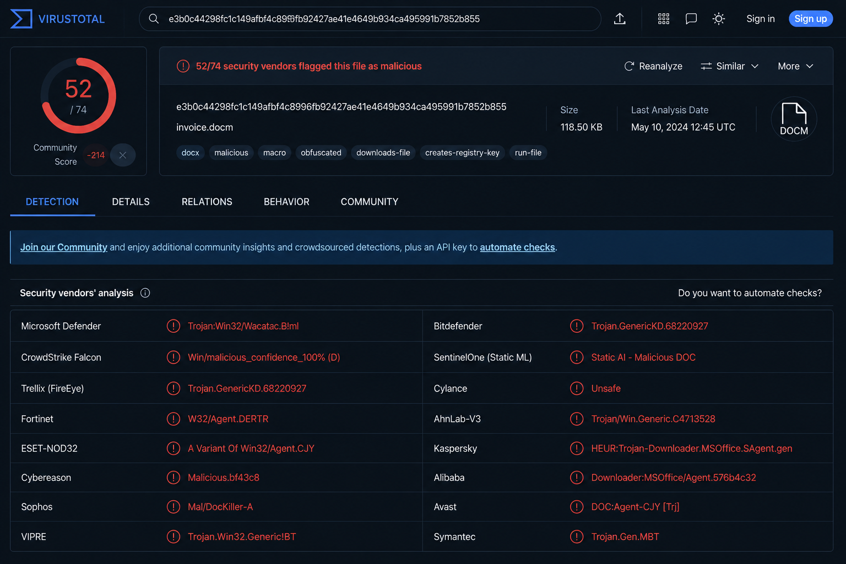This screenshot has height=564, width=846.
Task: Click the upload file icon
Action: (620, 19)
